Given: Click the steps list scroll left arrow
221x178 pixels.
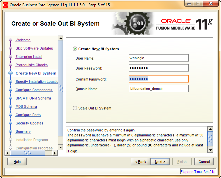Looking at the screenshot, I should click(8, 153).
